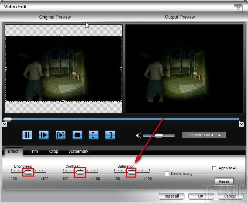Set trim end with right bracket icon

[110, 135]
